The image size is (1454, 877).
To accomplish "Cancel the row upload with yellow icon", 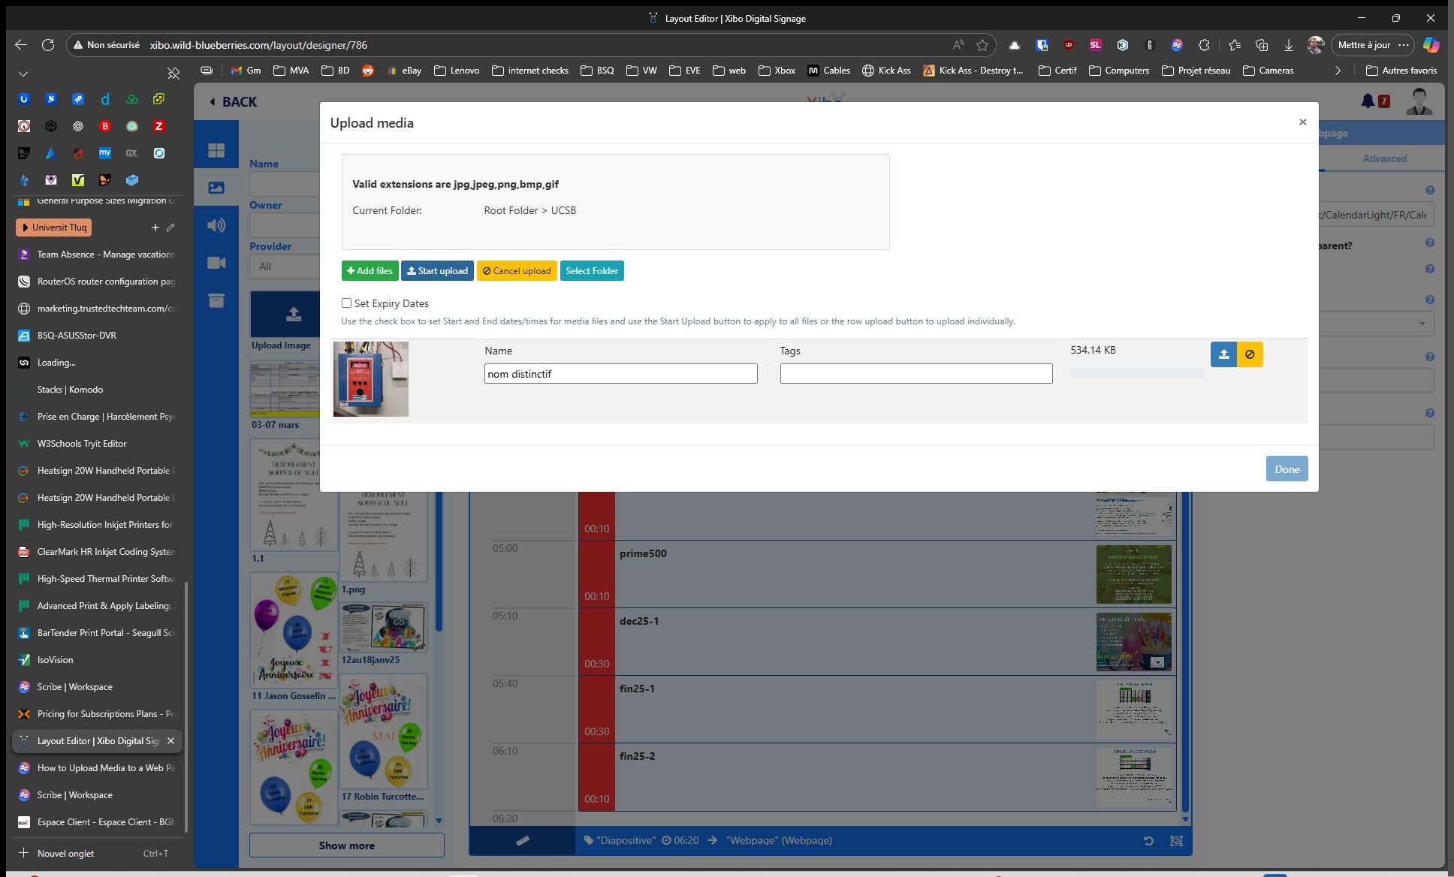I will (x=1250, y=354).
